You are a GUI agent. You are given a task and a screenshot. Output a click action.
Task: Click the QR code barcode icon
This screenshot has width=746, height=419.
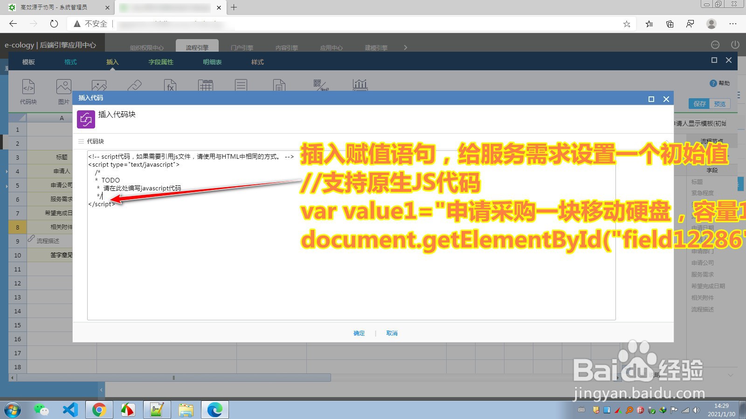pos(321,85)
